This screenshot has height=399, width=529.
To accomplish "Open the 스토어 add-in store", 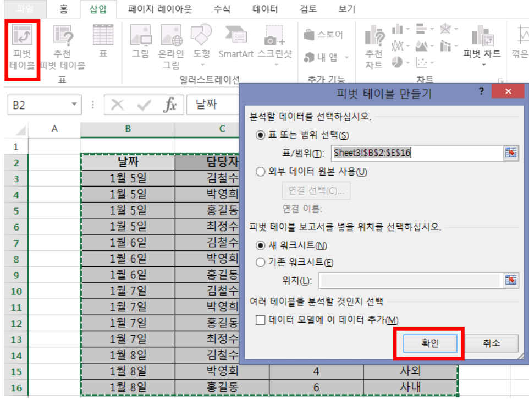I will [x=323, y=34].
